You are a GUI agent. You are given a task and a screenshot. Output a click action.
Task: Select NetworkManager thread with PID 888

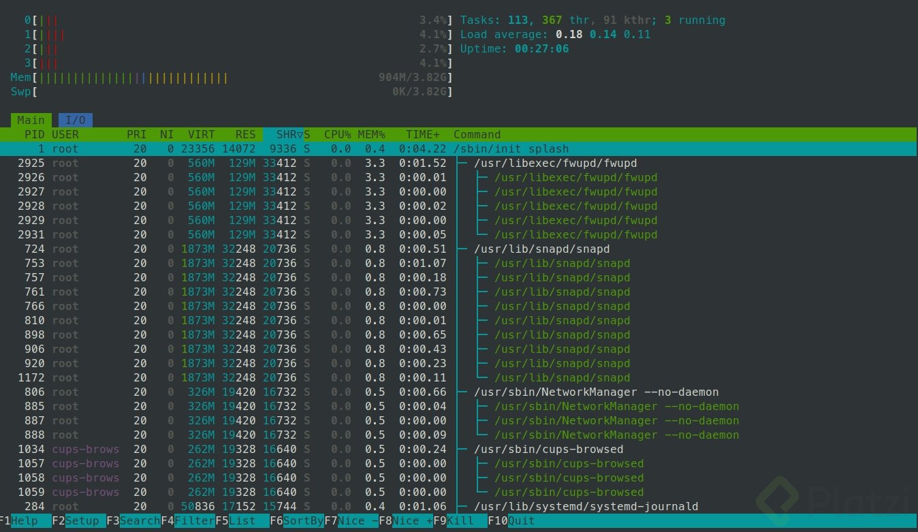pyautogui.click(x=459, y=435)
